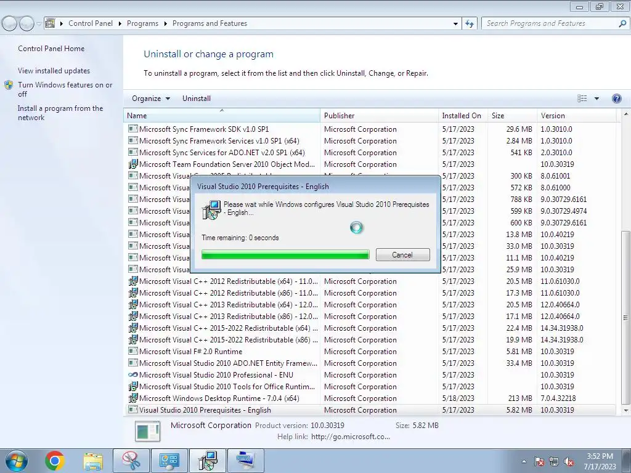Sort by the Name column header
Image resolution: width=631 pixels, height=473 pixels.
point(222,115)
